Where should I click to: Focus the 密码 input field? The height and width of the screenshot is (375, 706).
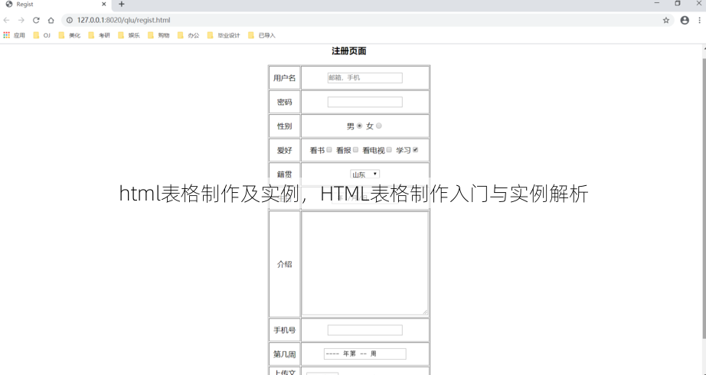pyautogui.click(x=364, y=103)
